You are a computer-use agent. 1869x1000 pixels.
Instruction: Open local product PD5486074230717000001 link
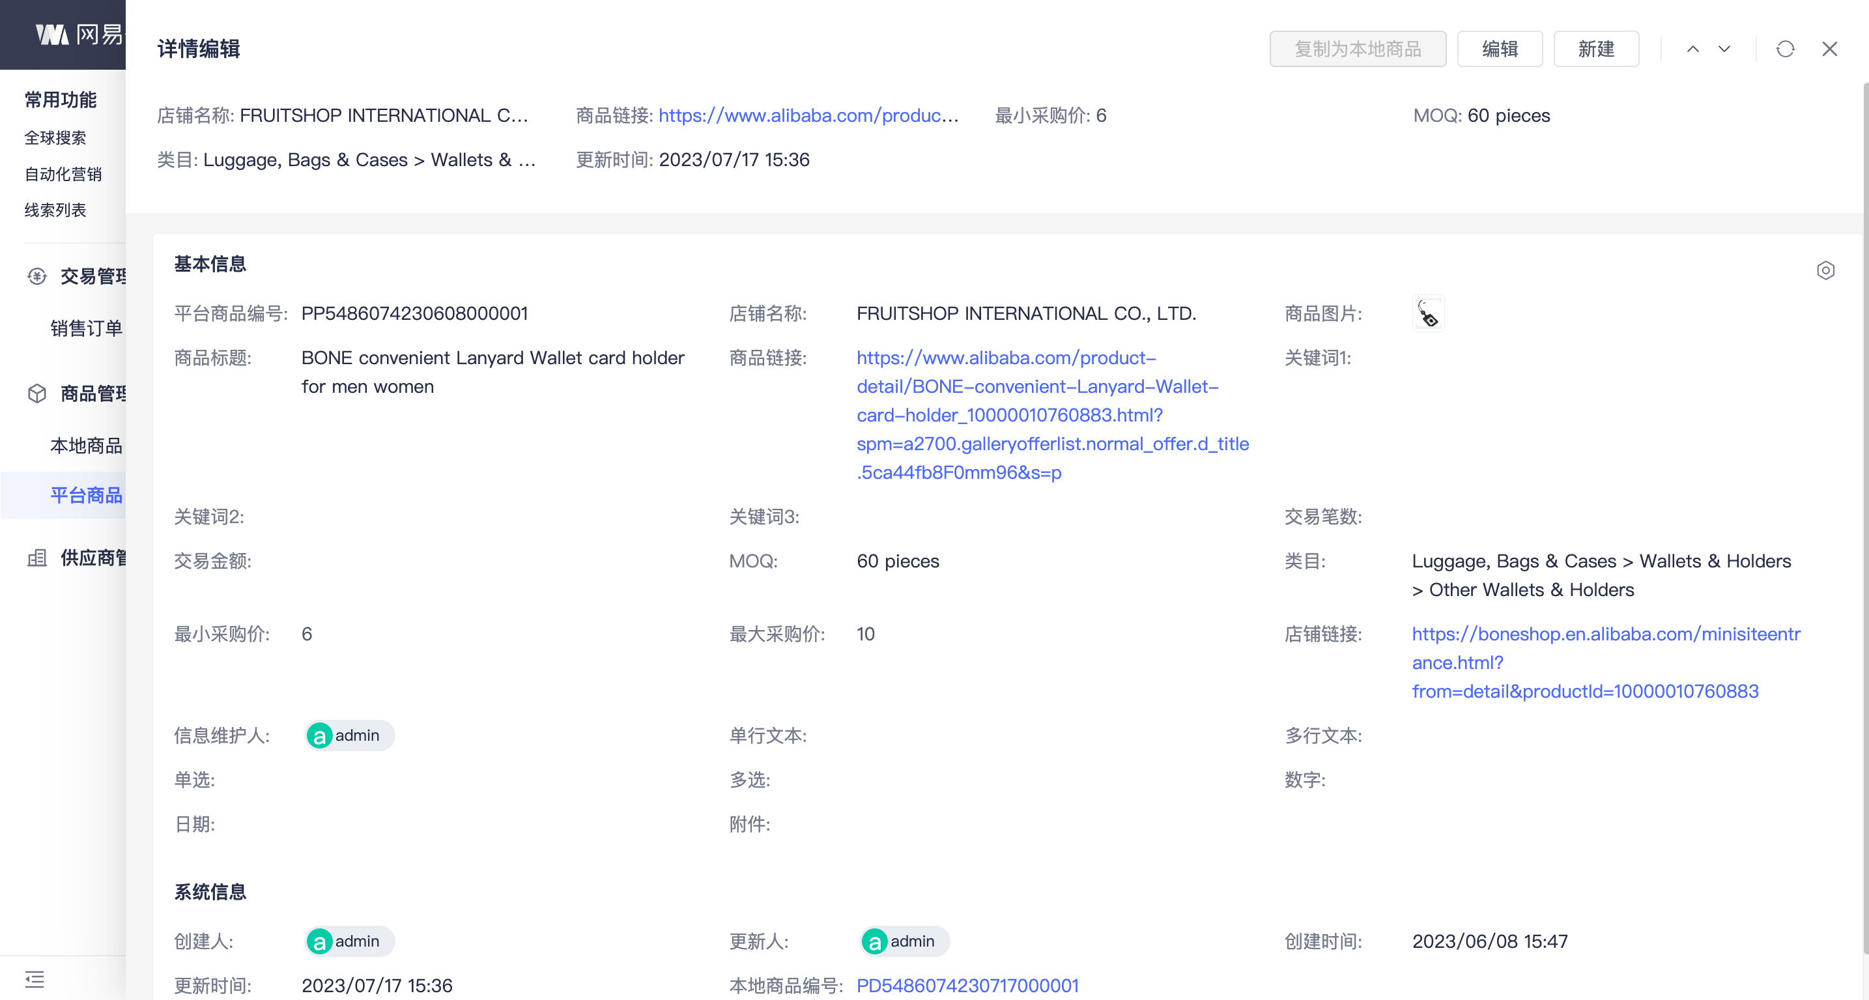(x=967, y=985)
